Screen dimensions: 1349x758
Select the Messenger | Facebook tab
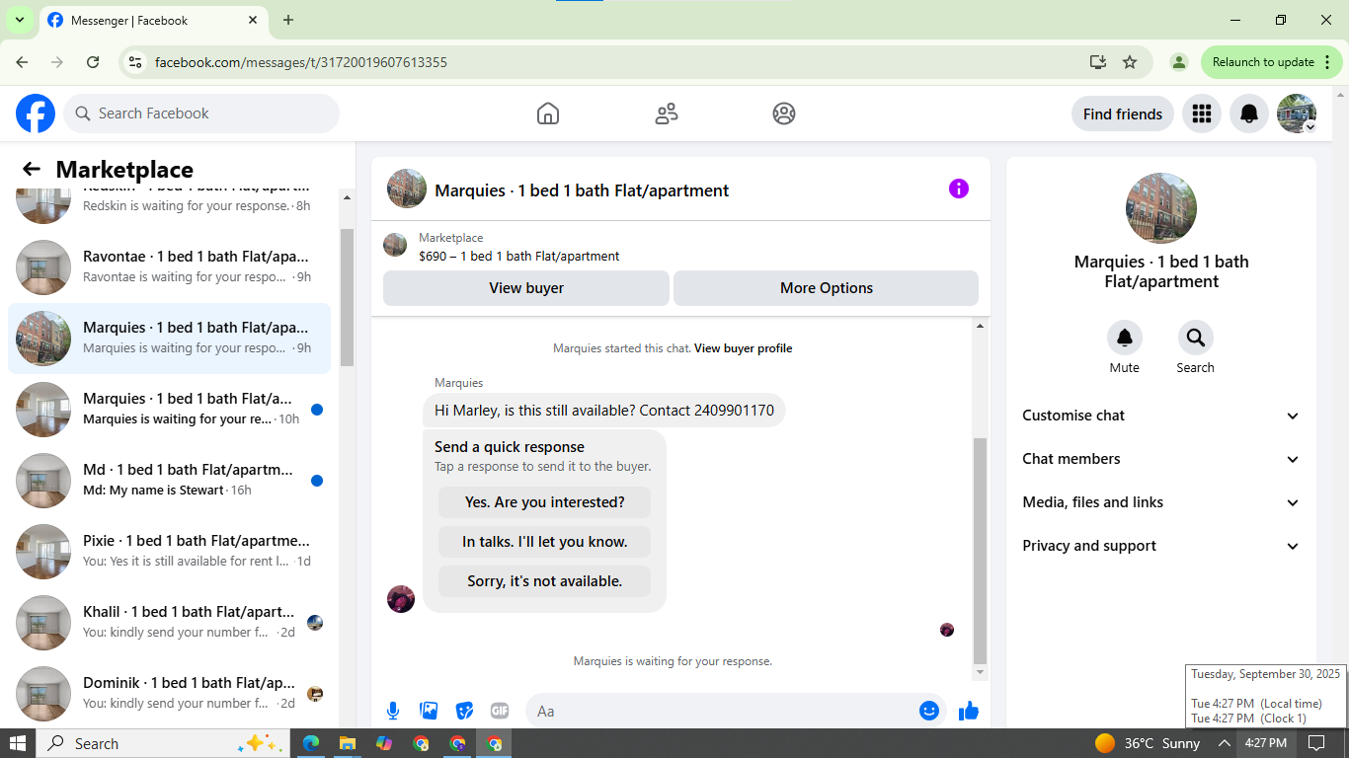point(152,21)
